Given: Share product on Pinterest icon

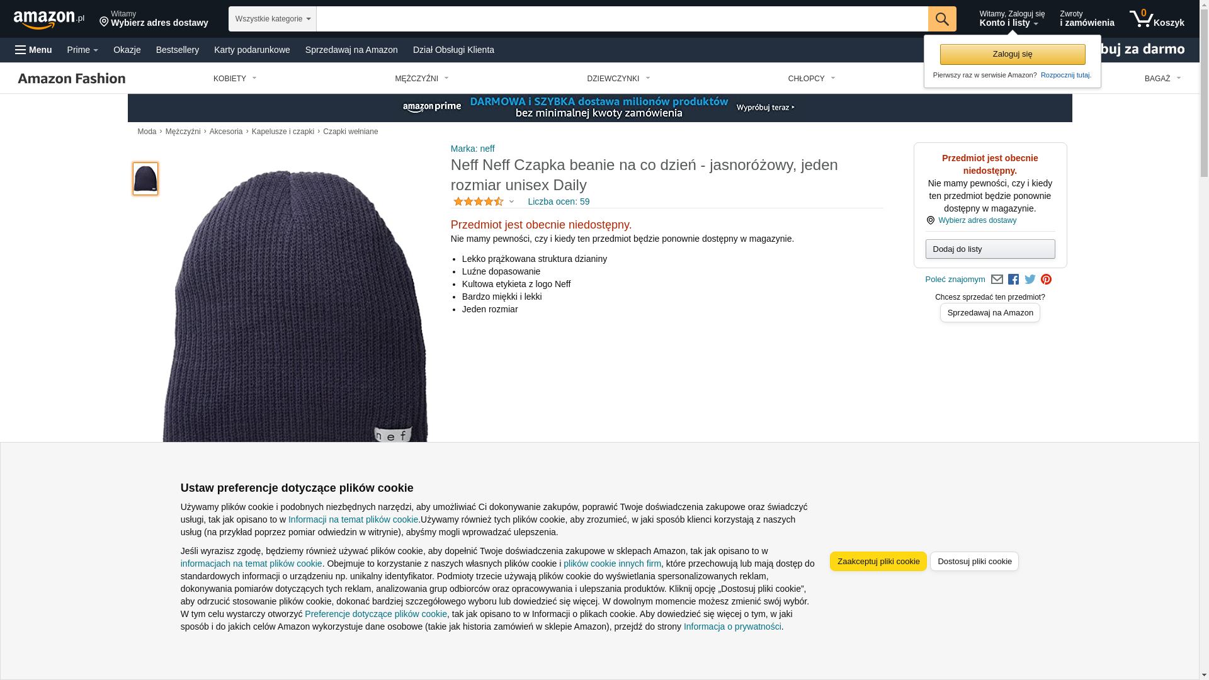Looking at the screenshot, I should tap(1046, 280).
